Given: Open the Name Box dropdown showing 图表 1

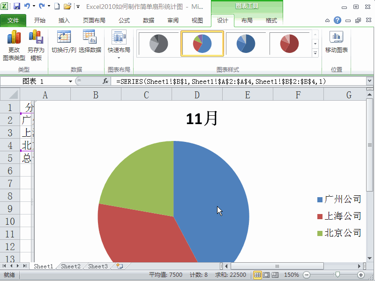Looking at the screenshot, I should click(71, 81).
